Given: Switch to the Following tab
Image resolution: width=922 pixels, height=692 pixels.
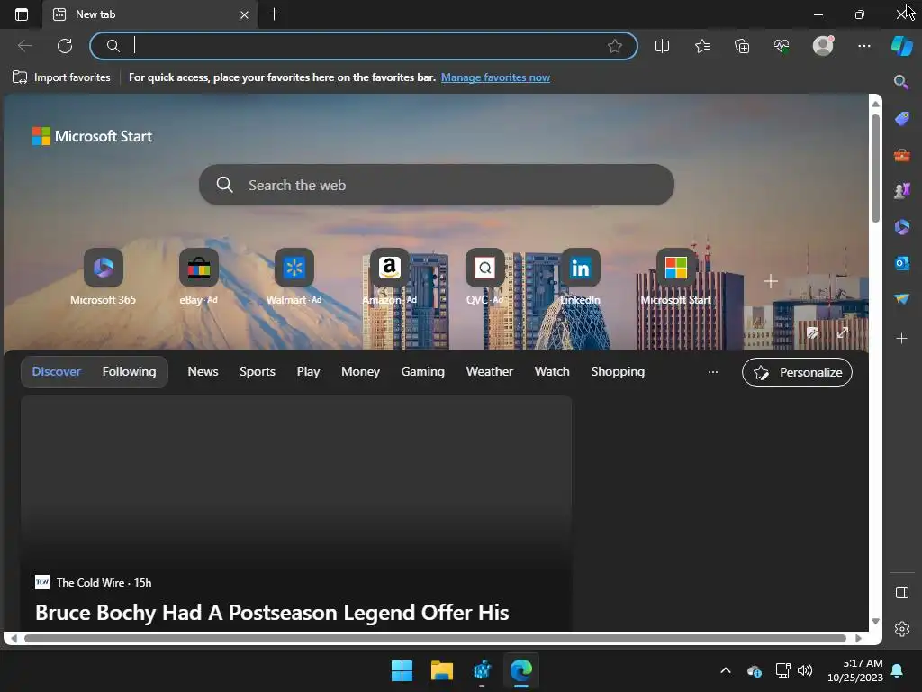Looking at the screenshot, I should 130,371.
